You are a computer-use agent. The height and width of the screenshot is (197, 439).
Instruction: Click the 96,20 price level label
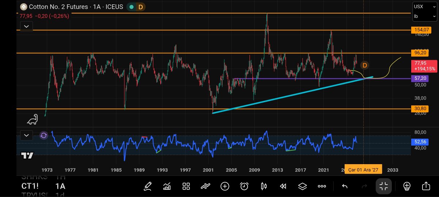tap(420, 53)
